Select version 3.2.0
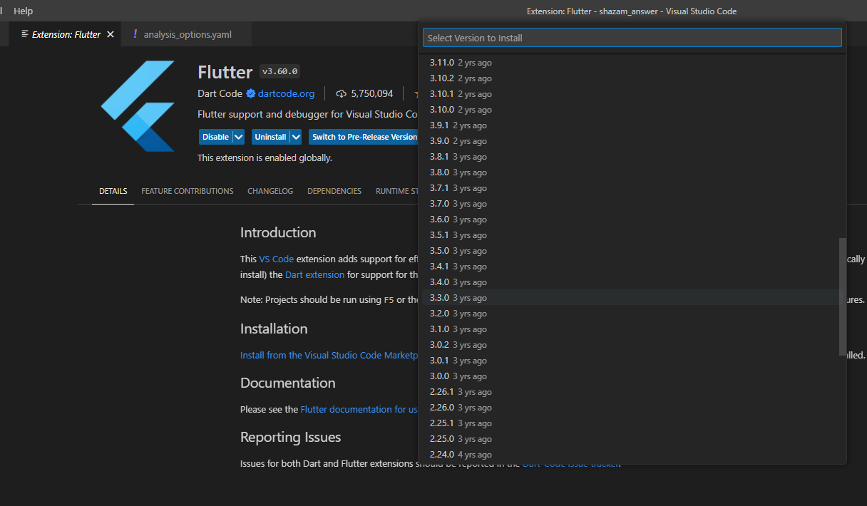Screen dimensions: 867x506 (632, 314)
